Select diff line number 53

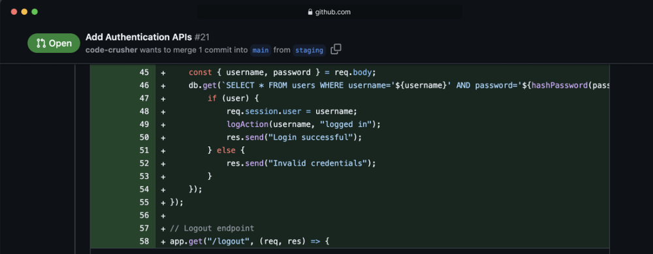click(x=144, y=176)
